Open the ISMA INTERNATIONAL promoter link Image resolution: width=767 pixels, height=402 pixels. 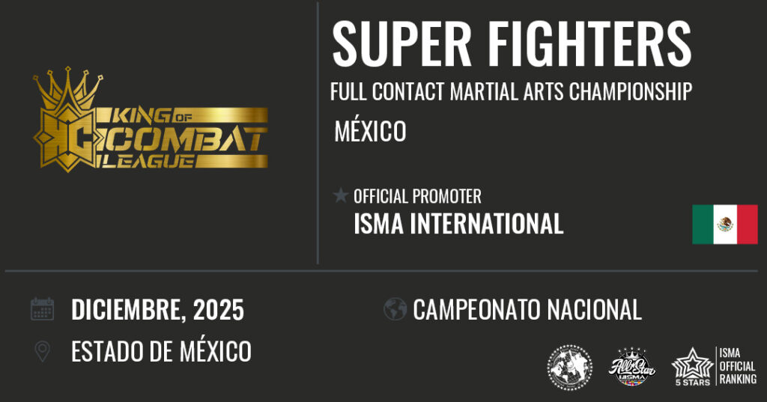click(458, 223)
